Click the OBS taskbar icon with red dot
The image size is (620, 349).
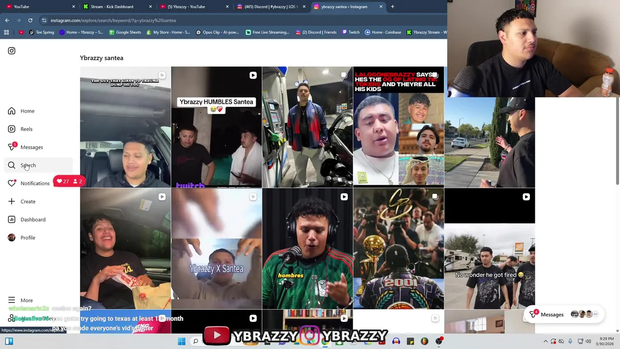439,341
